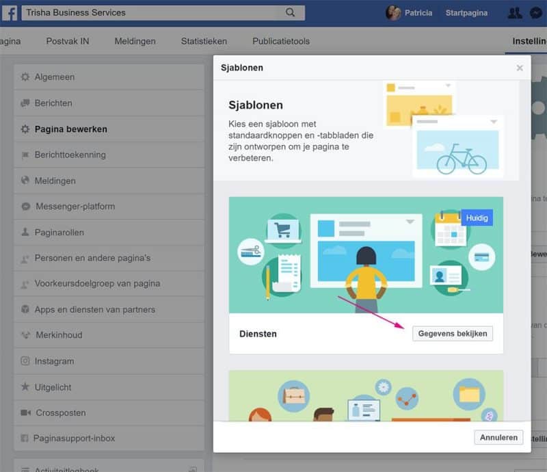Open the Messenger icon in top bar
Image resolution: width=547 pixels, height=472 pixels.
point(536,13)
